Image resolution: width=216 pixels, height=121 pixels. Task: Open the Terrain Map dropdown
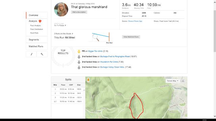coord(172,81)
